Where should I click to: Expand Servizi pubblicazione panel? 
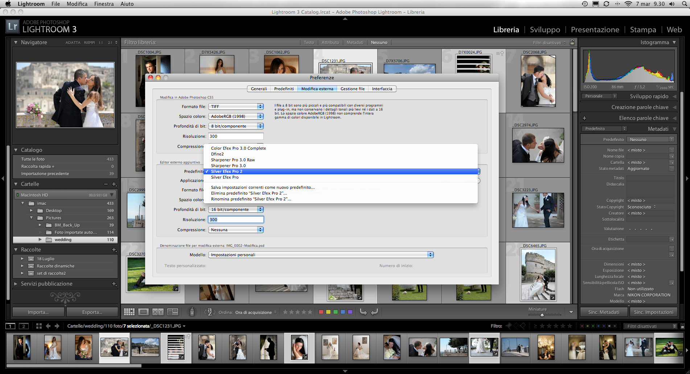pos(16,284)
